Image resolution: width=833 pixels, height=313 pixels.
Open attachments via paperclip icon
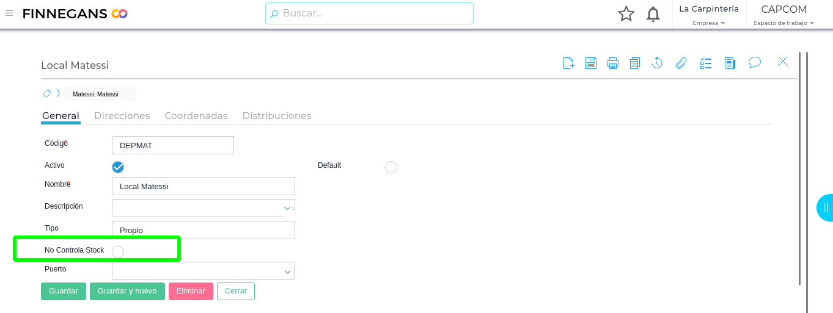[x=681, y=63]
